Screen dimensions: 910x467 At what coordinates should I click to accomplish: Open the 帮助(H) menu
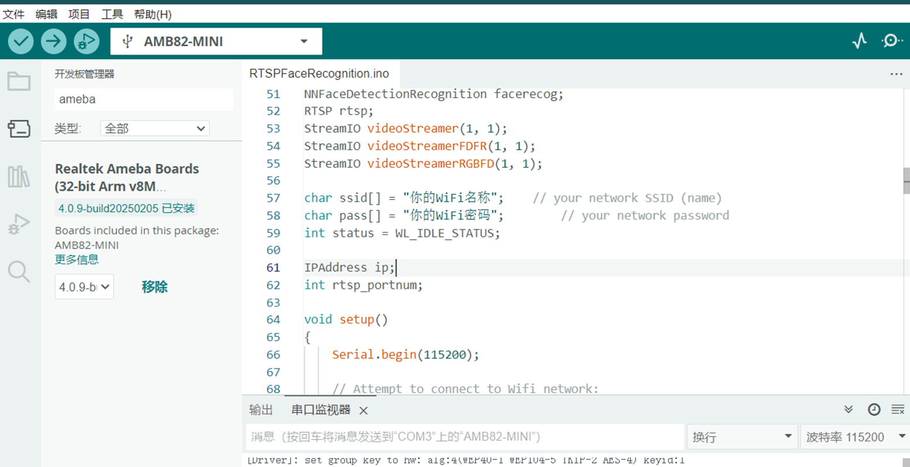coord(153,14)
